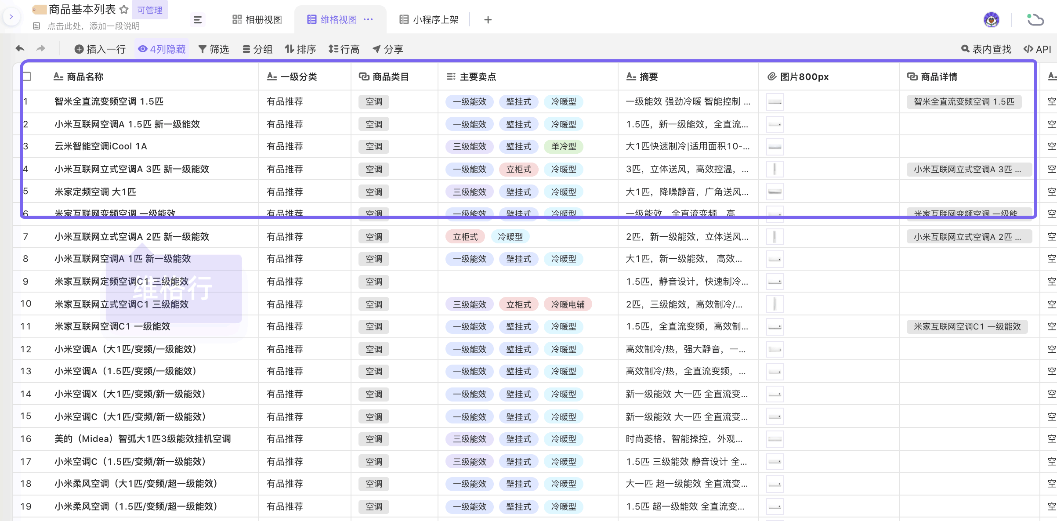1057x521 pixels.
Task: Switch to 小程序上架 view tab
Action: (429, 20)
